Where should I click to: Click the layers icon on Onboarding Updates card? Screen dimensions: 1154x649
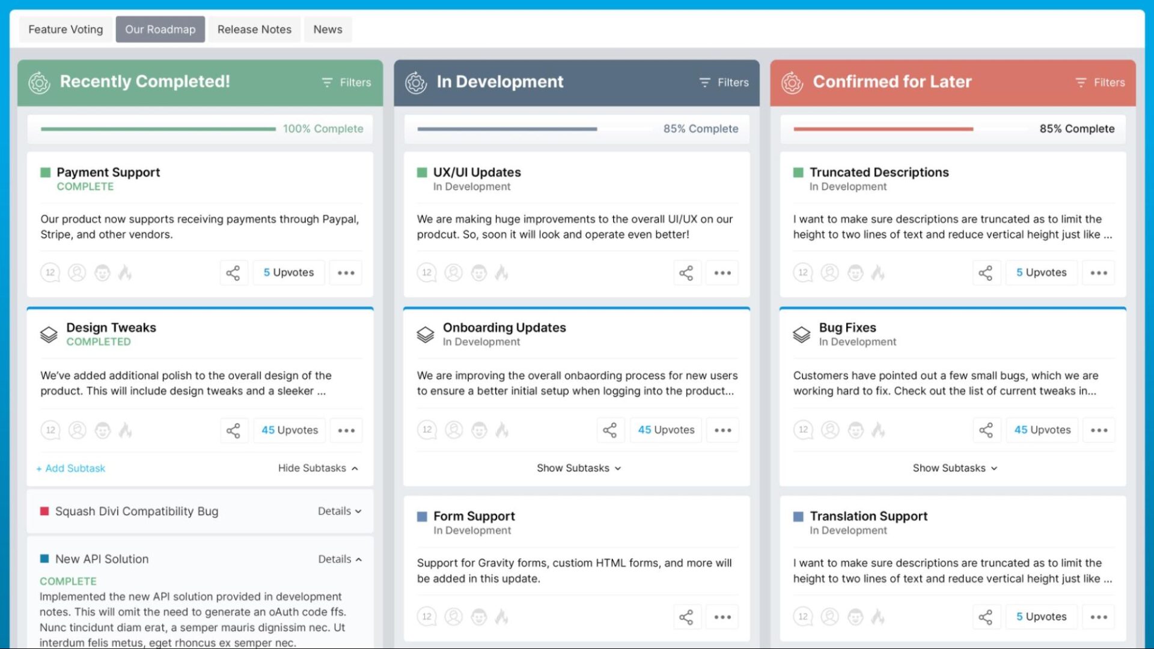[x=426, y=333]
